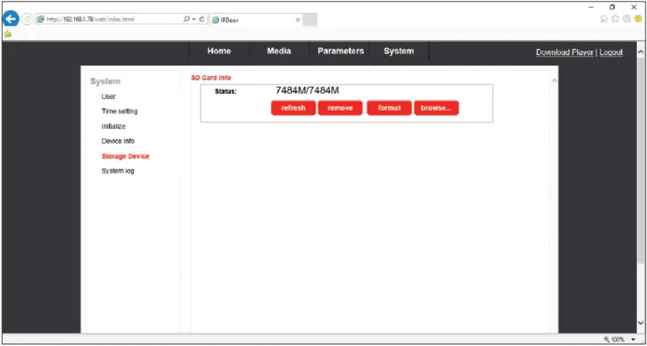
Task: Open the Media menu
Action: point(279,51)
